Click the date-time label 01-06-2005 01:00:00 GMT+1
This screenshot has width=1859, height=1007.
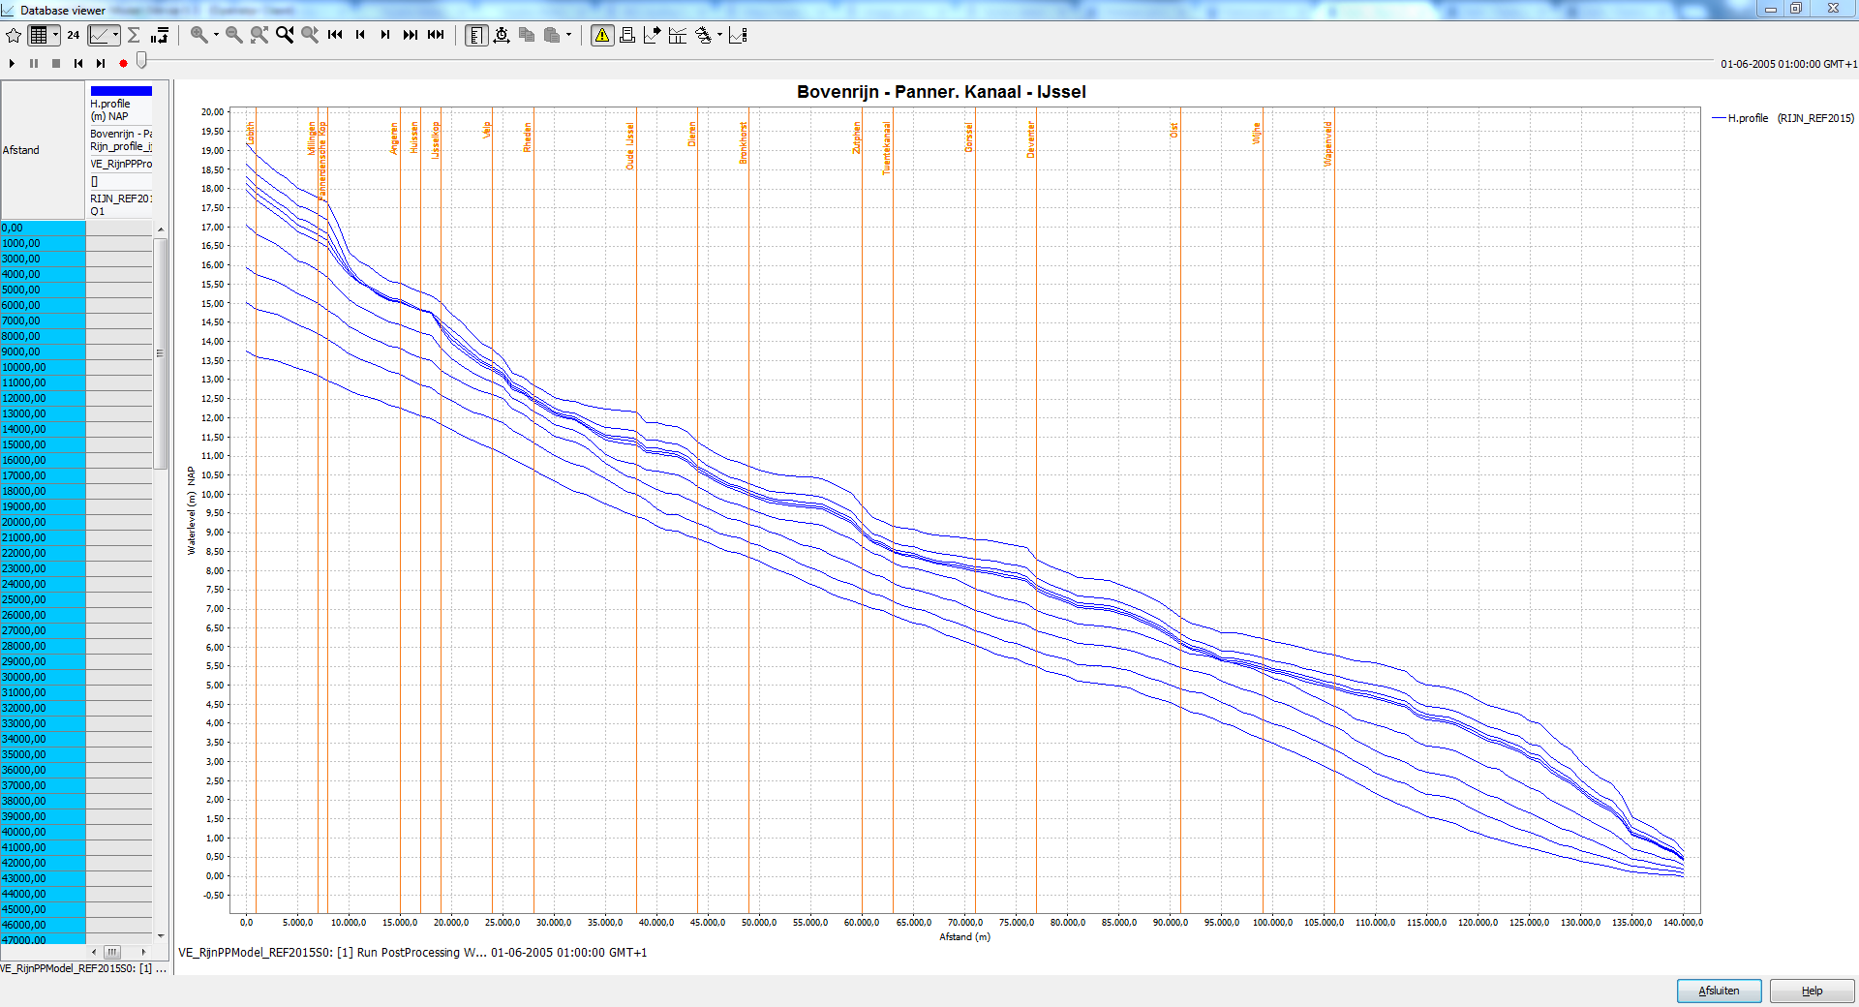click(1788, 64)
